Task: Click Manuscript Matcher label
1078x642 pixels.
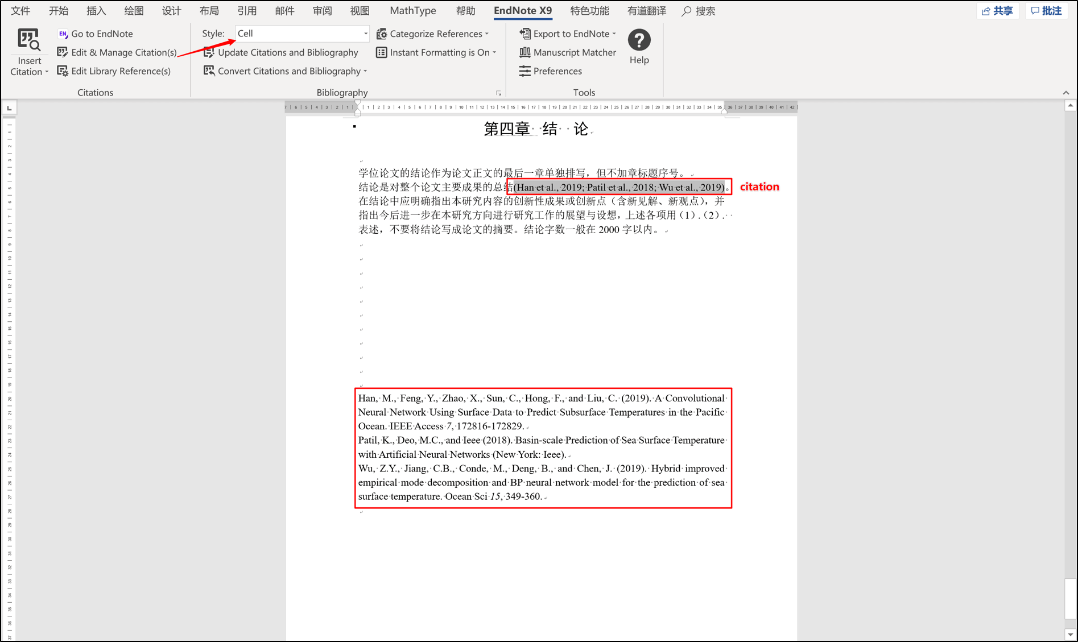Action: point(575,52)
